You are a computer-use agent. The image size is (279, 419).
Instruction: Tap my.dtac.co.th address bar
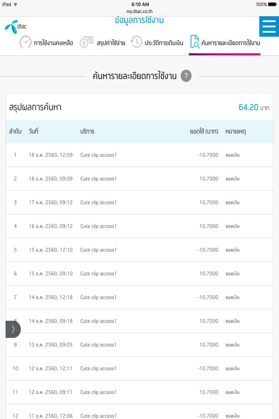139,11
